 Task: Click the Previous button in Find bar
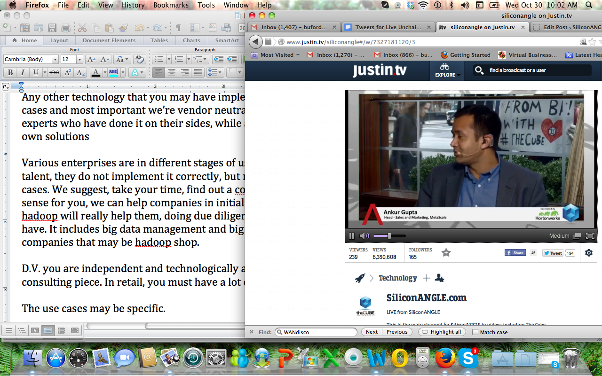coord(397,332)
